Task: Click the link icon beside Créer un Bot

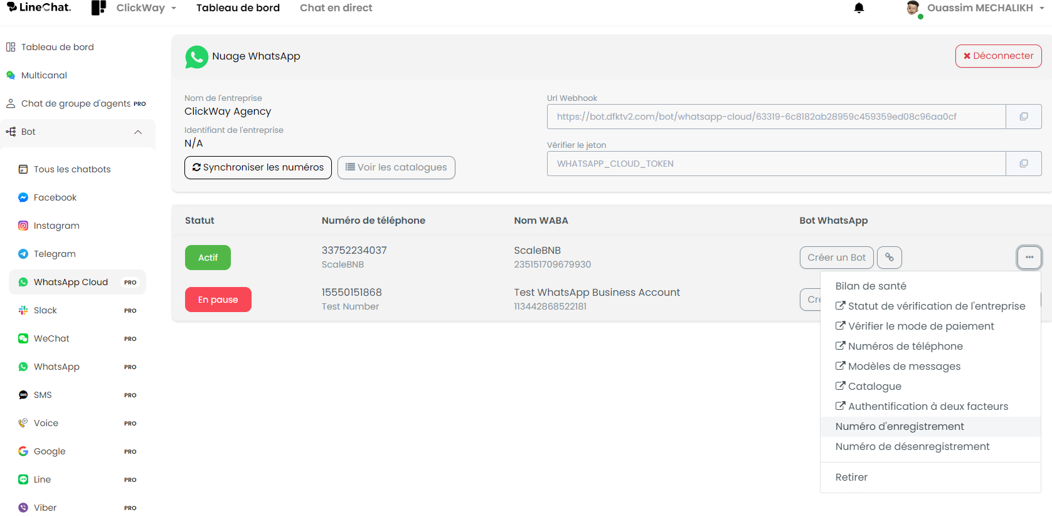Action: (890, 258)
